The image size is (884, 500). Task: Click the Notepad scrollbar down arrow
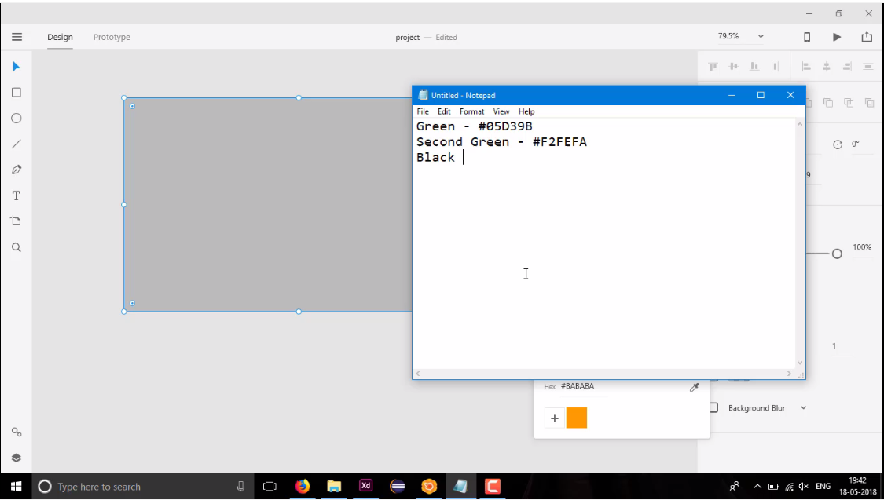799,362
